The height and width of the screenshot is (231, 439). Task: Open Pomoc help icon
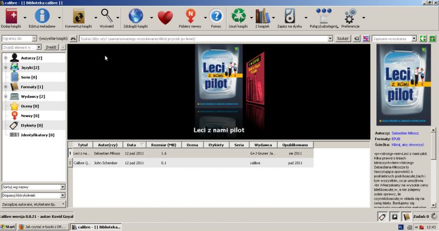(216, 16)
